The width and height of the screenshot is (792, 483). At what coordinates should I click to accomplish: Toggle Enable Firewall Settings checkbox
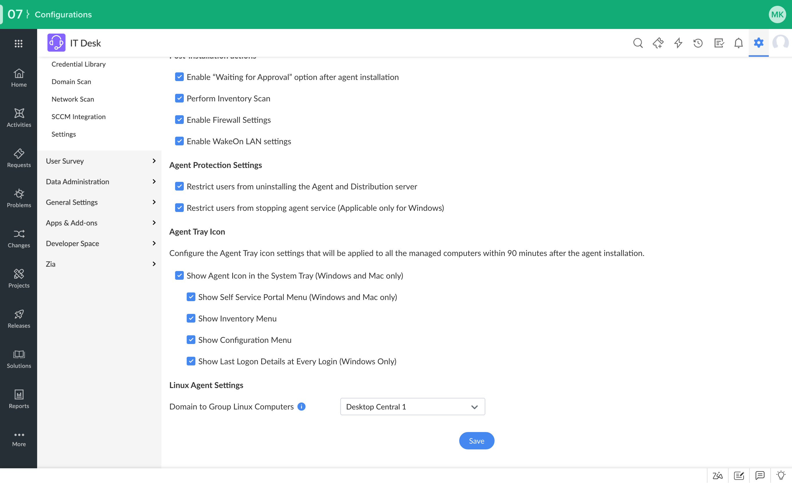[x=179, y=120]
